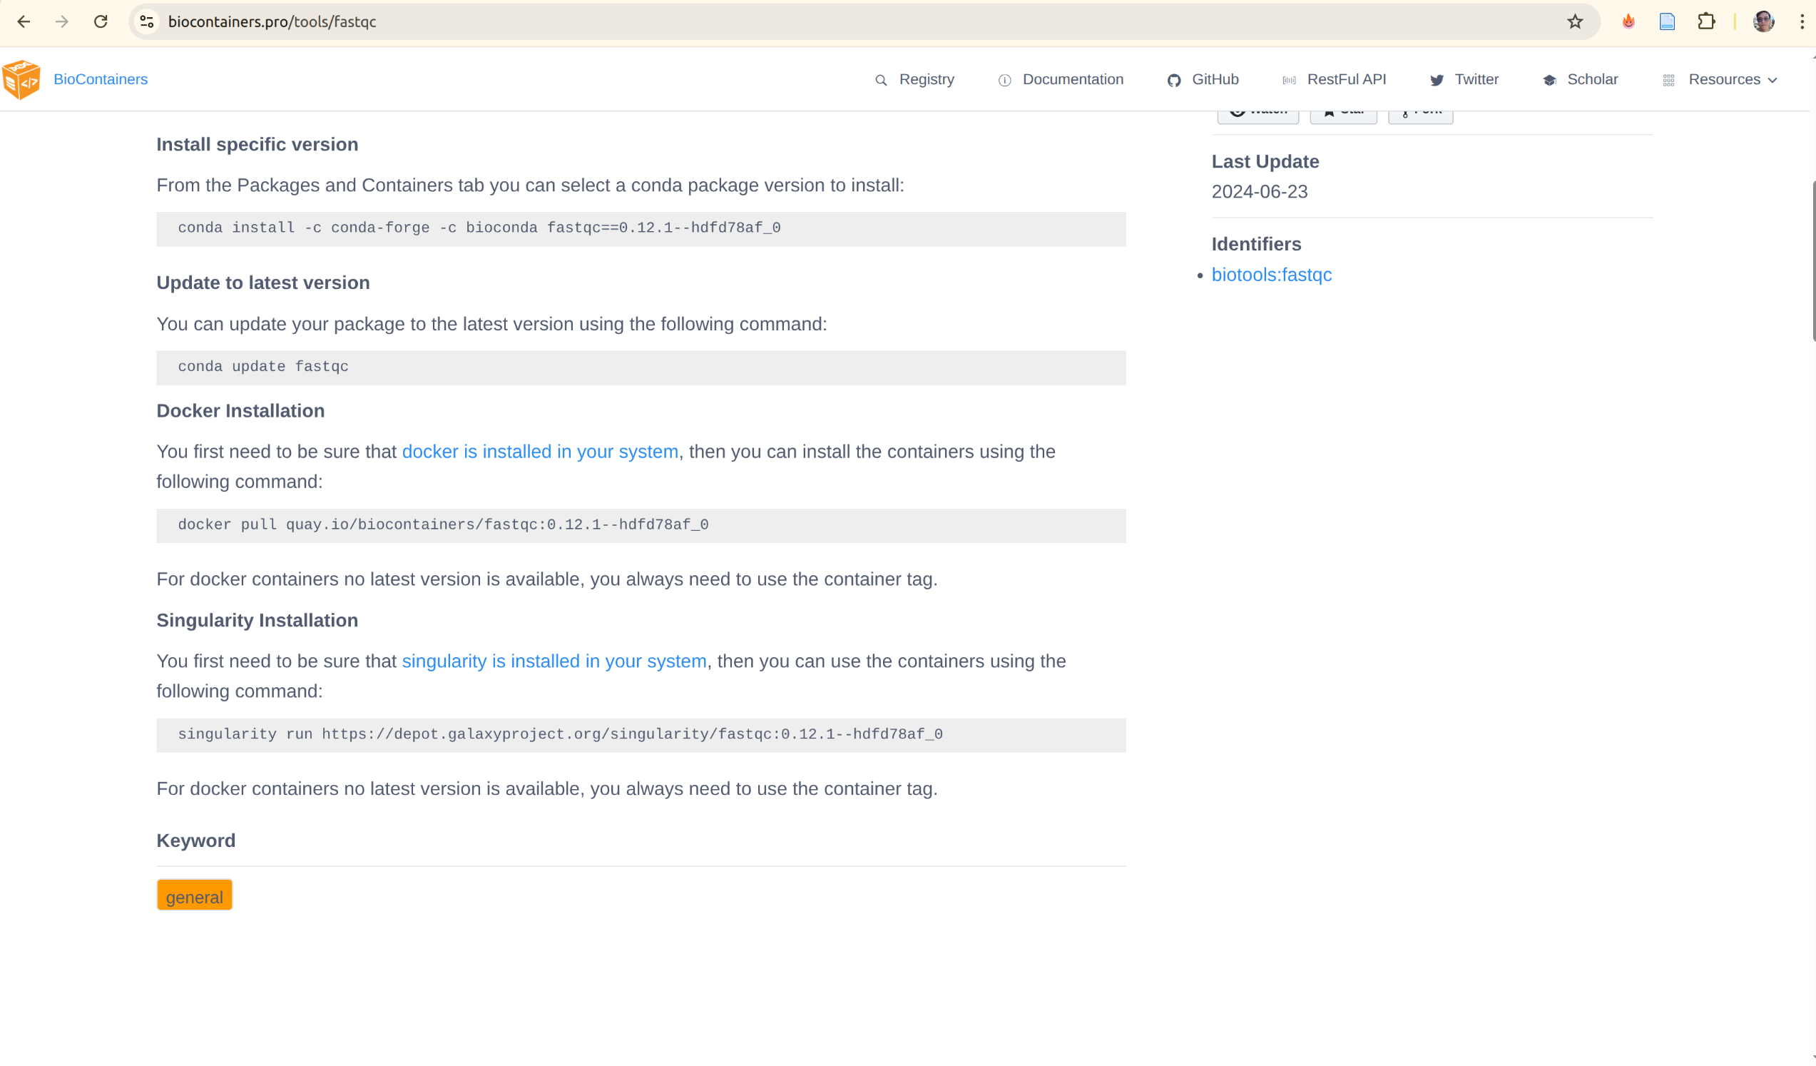The width and height of the screenshot is (1816, 1066).
Task: Click the site information icon in address bar
Action: coord(147,21)
